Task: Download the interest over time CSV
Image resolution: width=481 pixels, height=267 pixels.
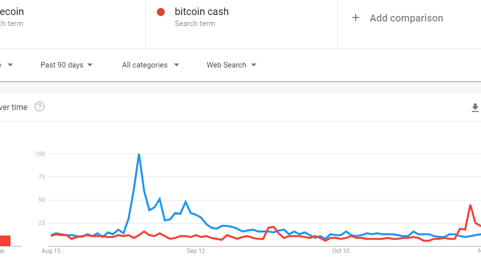Action: (475, 107)
